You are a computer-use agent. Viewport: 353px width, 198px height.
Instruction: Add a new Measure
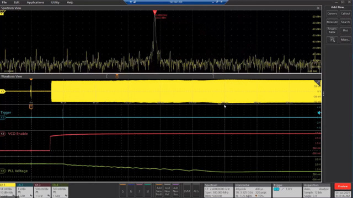click(332, 22)
